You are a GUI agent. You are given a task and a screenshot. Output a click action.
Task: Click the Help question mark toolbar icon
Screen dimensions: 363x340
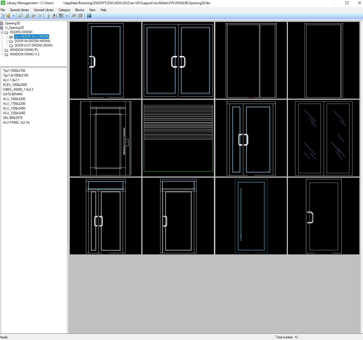pos(89,16)
